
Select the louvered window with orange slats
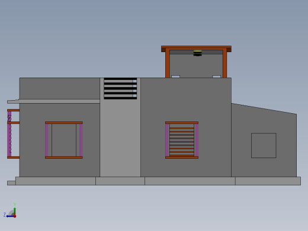coord(182,140)
